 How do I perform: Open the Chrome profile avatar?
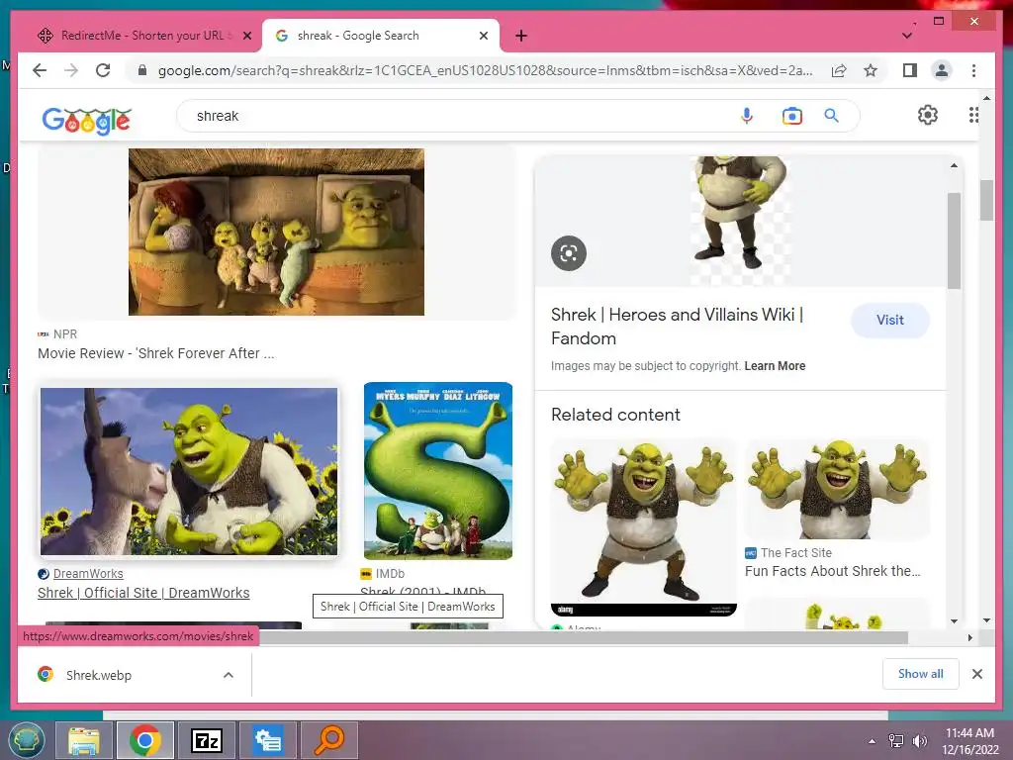coord(942,70)
